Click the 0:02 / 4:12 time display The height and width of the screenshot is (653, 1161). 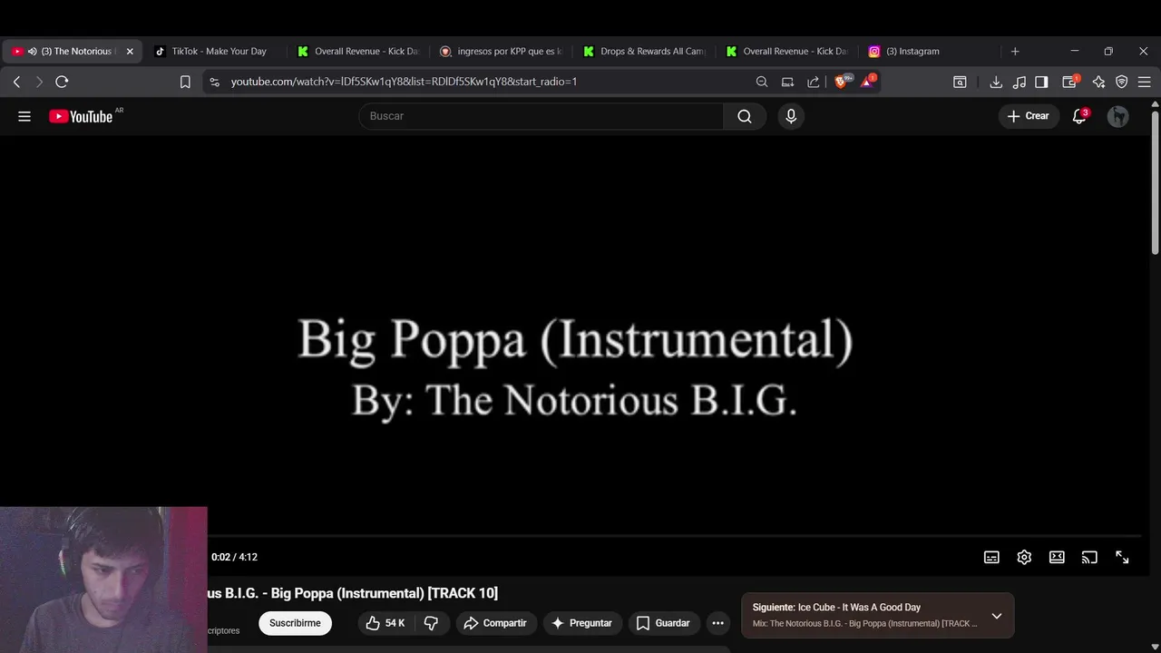tap(234, 557)
